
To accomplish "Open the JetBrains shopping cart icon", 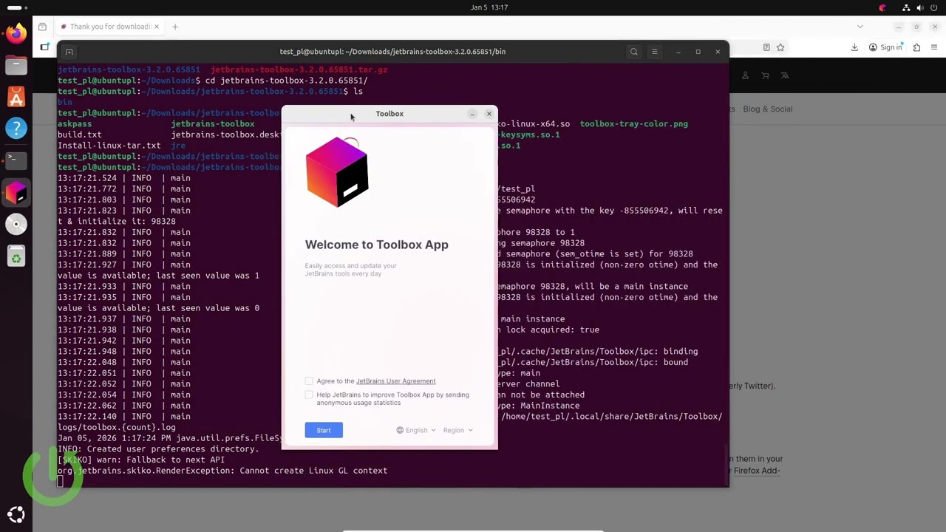I will [765, 75].
